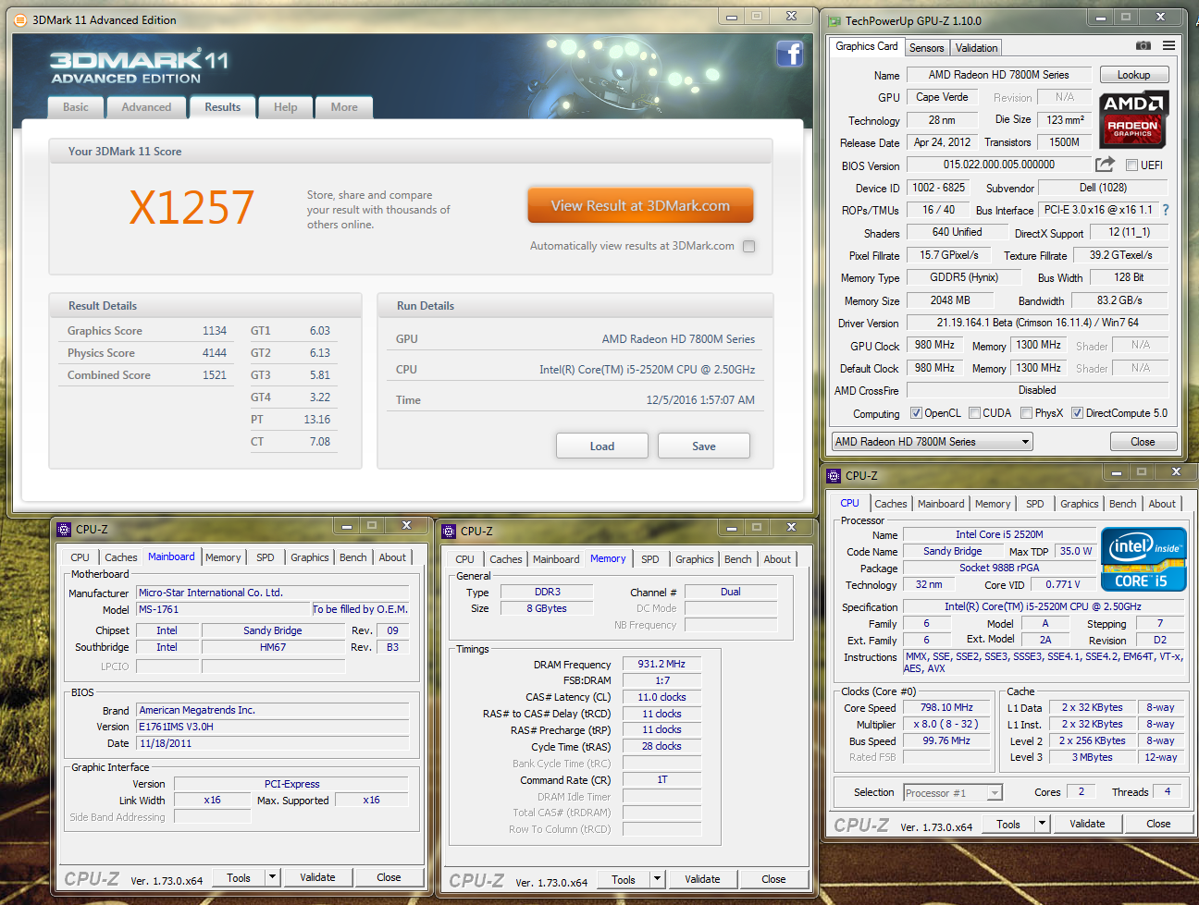
Task: Click View Result at 3DMark.com button
Action: (640, 206)
